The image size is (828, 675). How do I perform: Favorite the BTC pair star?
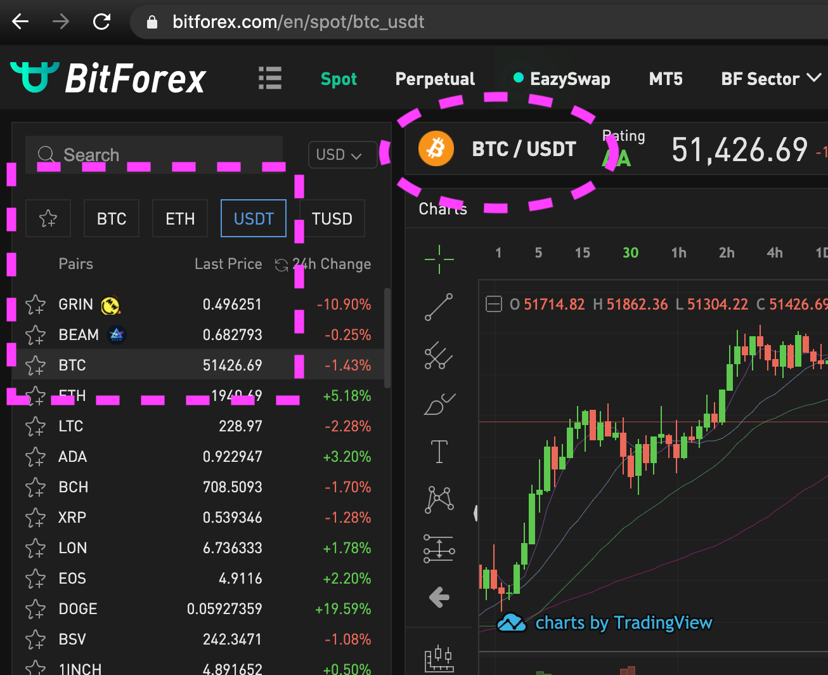click(x=36, y=365)
